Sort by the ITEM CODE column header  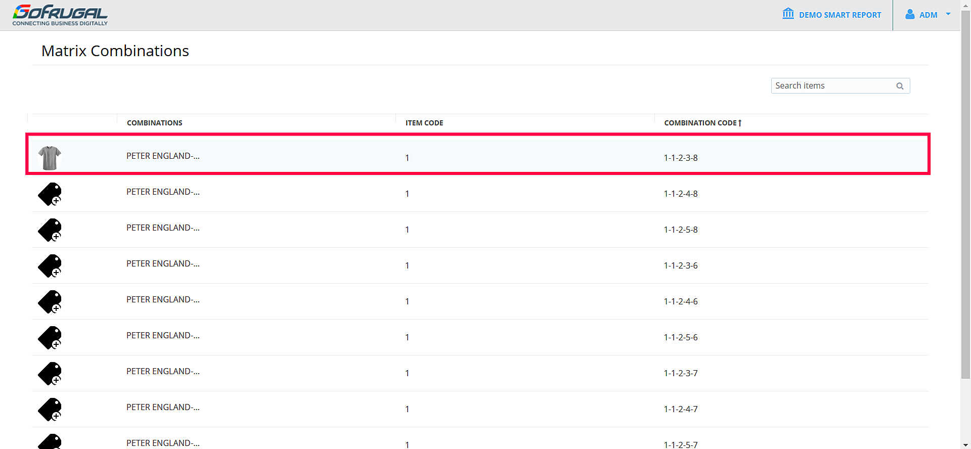424,123
